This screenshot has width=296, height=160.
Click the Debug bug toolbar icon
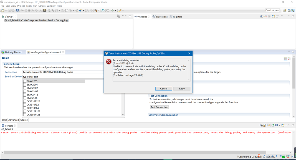113,10
